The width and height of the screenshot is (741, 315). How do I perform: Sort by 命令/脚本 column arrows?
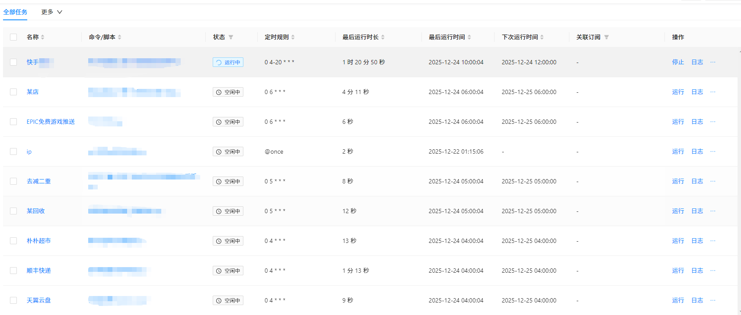click(119, 38)
